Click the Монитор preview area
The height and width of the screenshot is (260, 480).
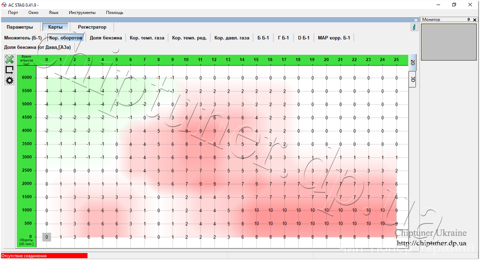(449, 42)
